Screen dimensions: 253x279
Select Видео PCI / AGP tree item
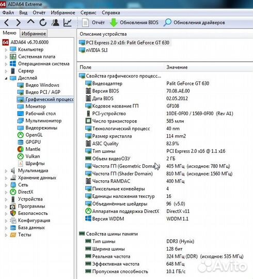(x=39, y=92)
